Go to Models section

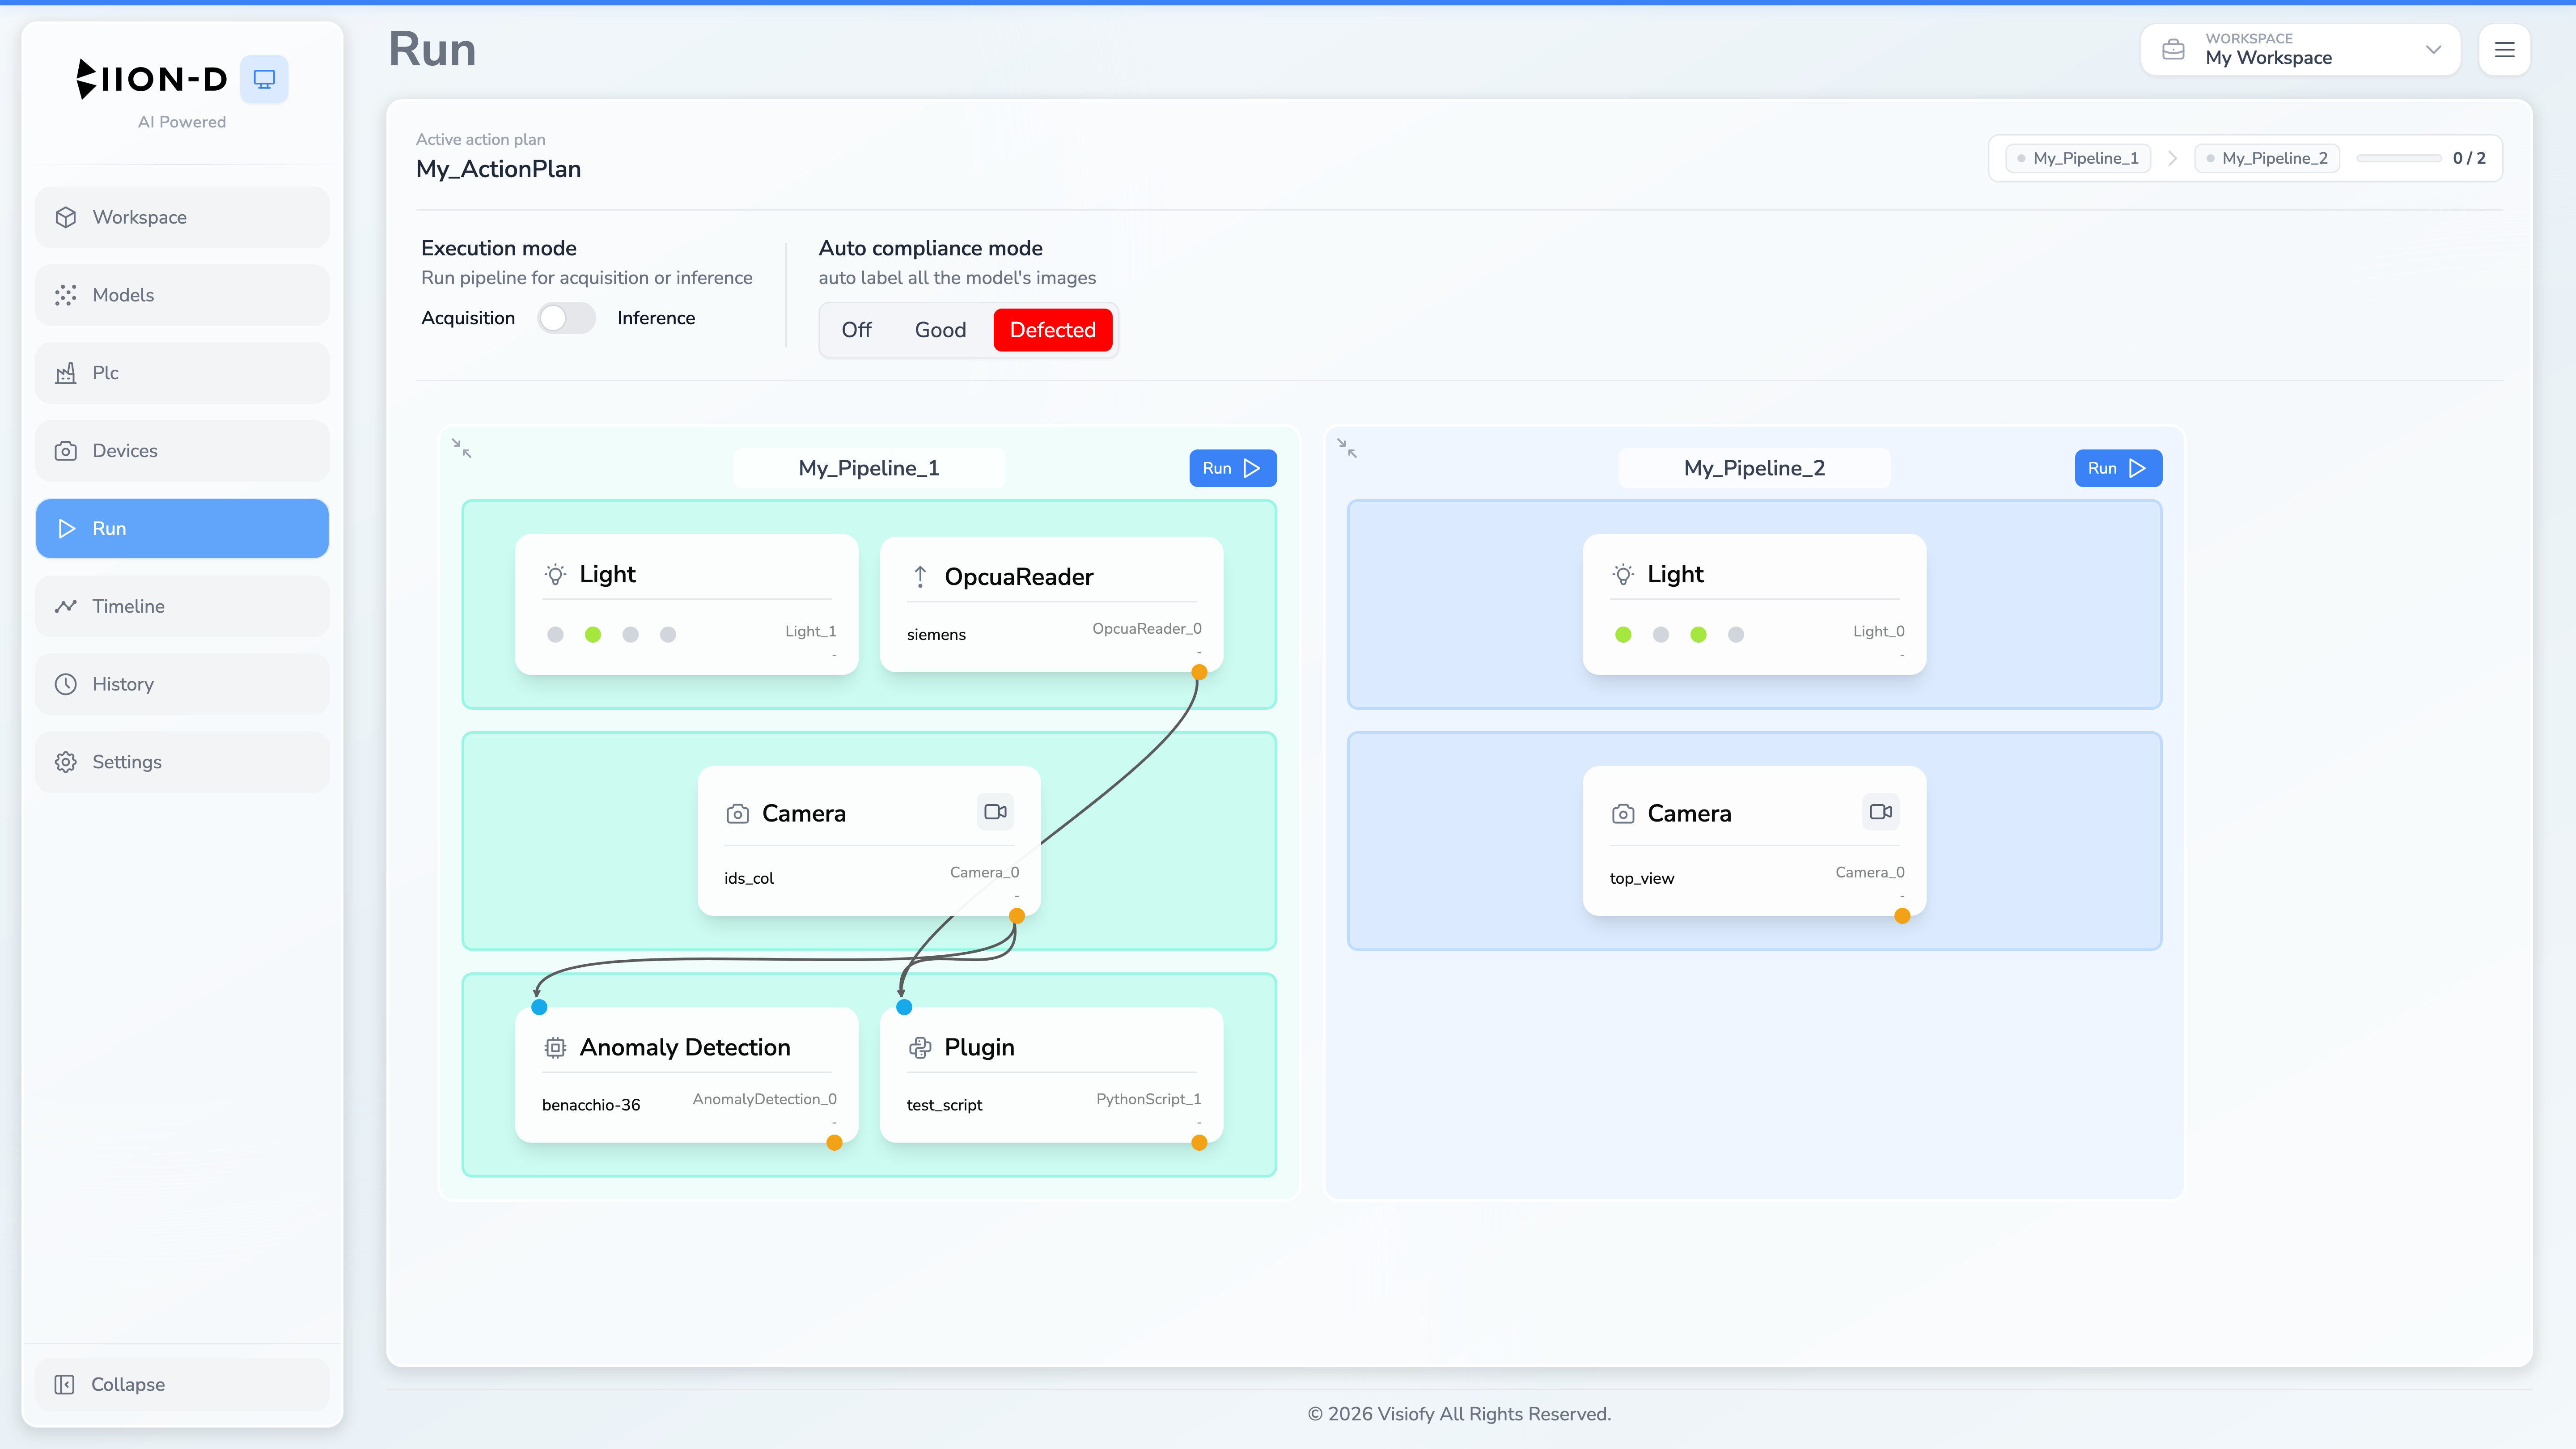[182, 295]
